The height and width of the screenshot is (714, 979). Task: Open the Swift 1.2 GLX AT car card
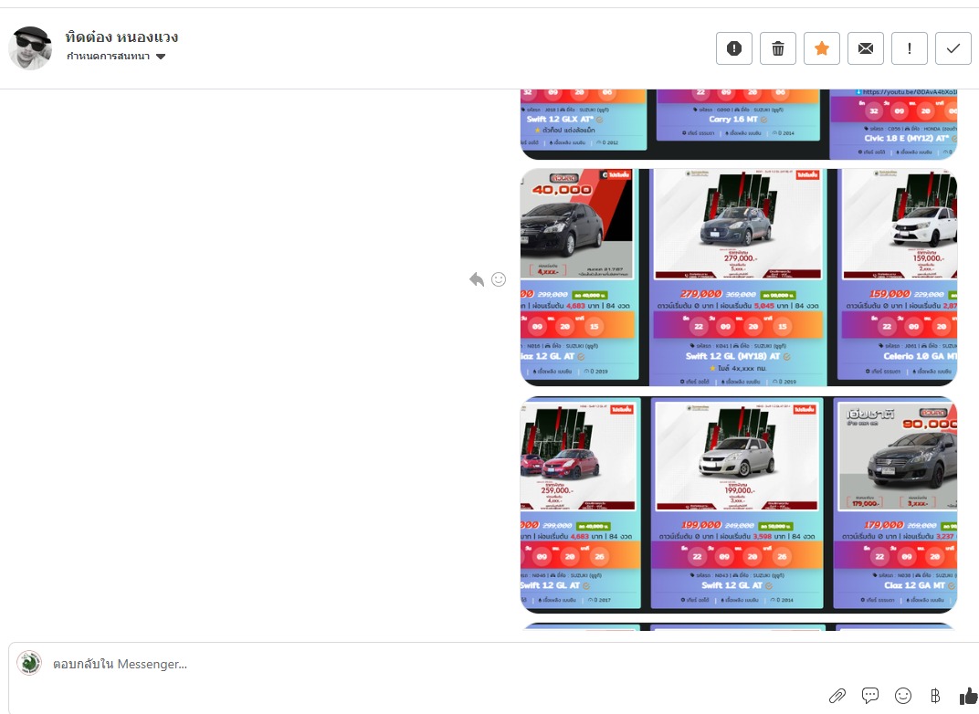pyautogui.click(x=584, y=120)
